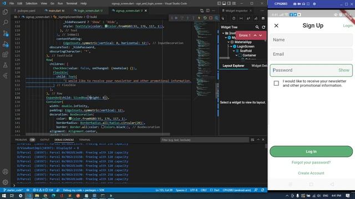Screen dimensions: 355x199
Task: Tap the X close icon on Sign Up
Action: [x=276, y=25]
